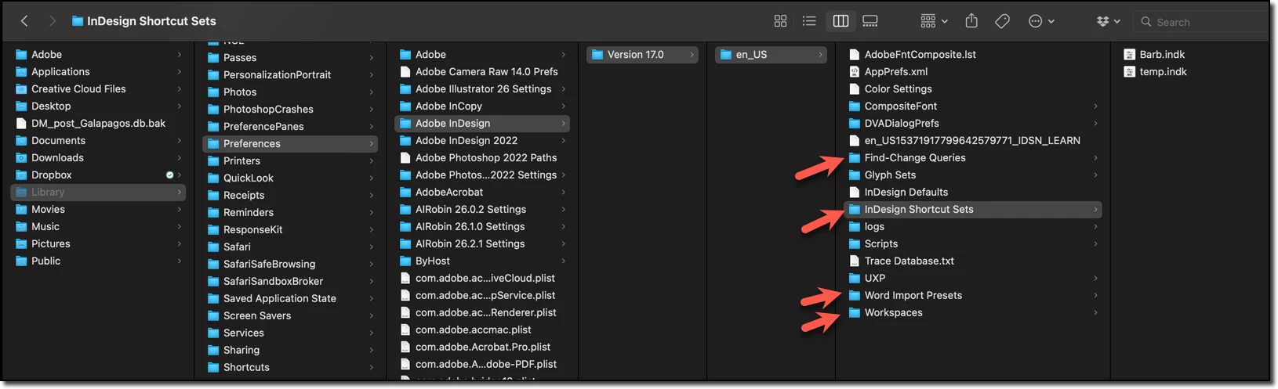Expand the Version 17.0 row chevron
Viewport: 1278px width, 389px height.
pyautogui.click(x=692, y=54)
